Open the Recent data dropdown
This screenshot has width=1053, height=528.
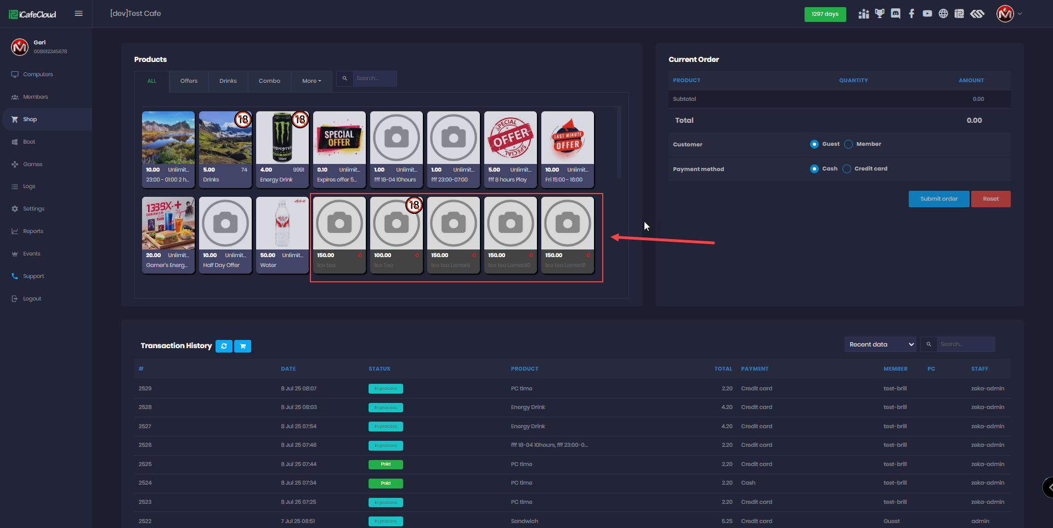881,344
